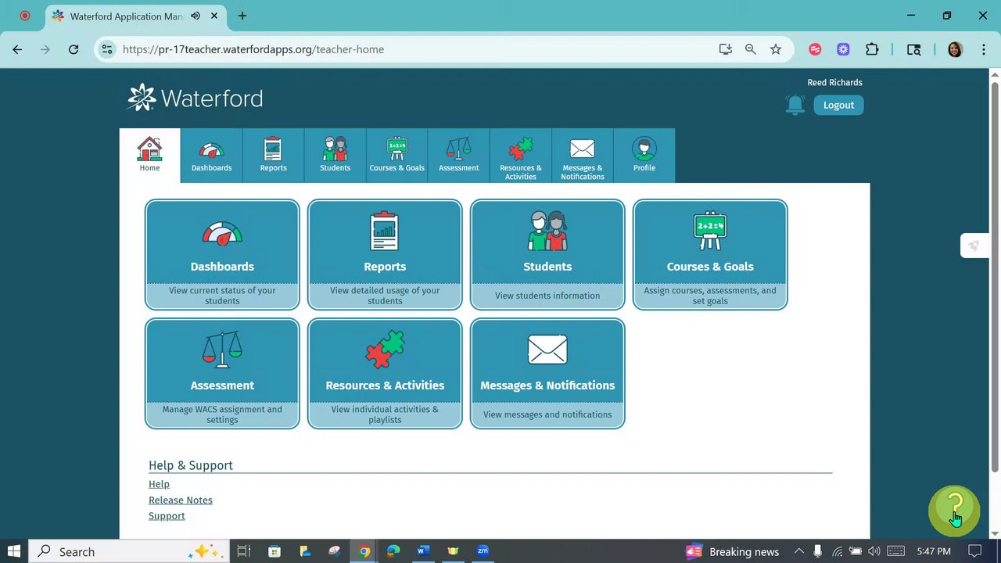Go back using the browser back arrow
The width and height of the screenshot is (1001, 563).
pyautogui.click(x=17, y=49)
